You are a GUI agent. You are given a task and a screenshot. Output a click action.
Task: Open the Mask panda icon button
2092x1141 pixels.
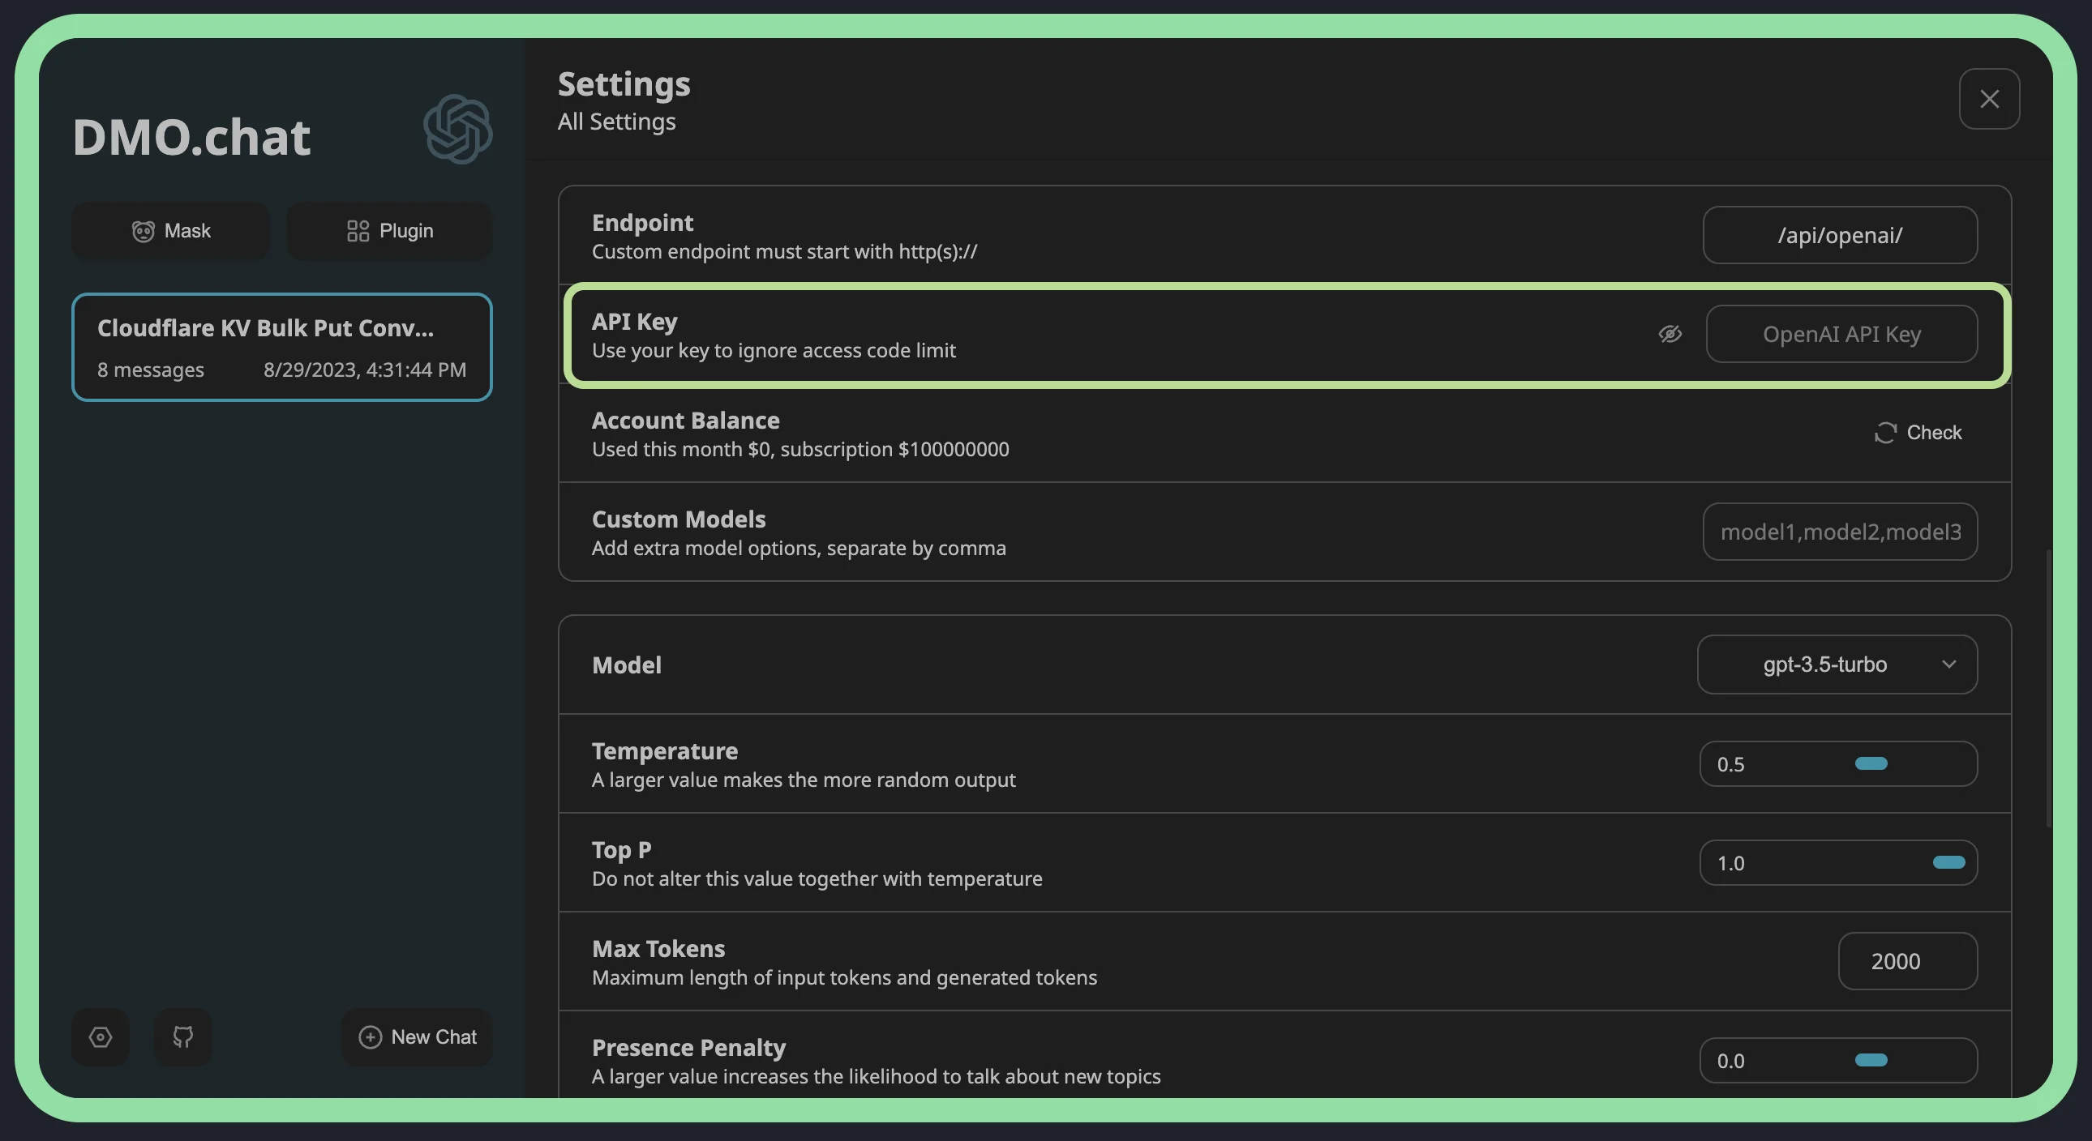(143, 231)
